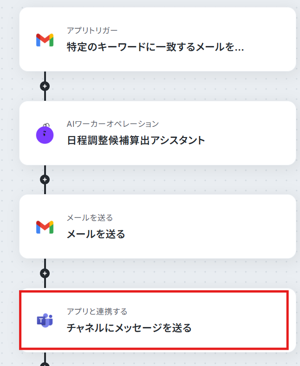Click the Microsoft Teams icon
Image resolution: width=300 pixels, height=366 pixels.
[x=45, y=320]
